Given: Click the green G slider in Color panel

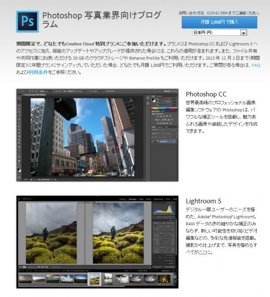Looking at the screenshot, I should point(164,102).
